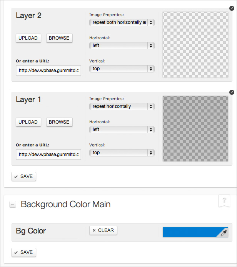Save the background layers settings

click(24, 176)
